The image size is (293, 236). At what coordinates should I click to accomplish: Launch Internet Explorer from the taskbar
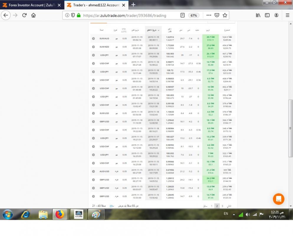pos(25,214)
